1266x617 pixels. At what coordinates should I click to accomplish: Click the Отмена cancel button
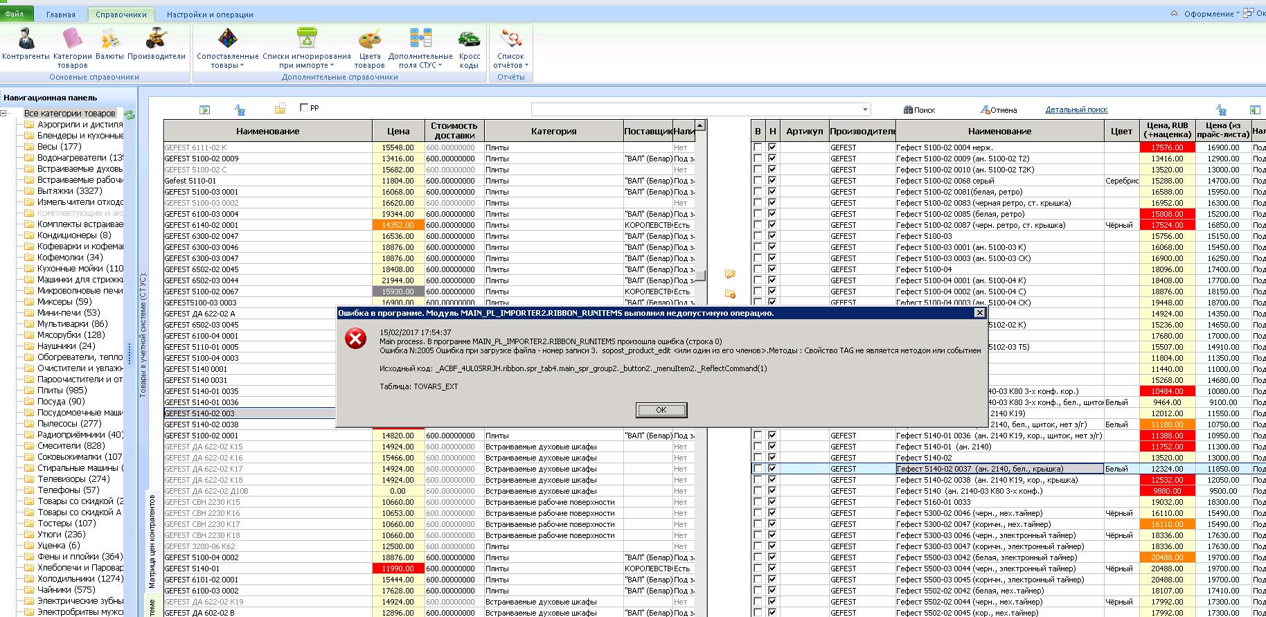pos(998,110)
